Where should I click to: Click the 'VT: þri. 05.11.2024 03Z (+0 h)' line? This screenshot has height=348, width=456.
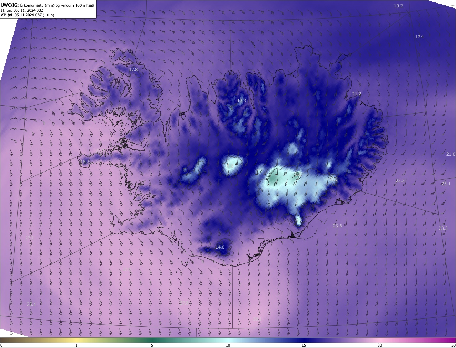pyautogui.click(x=27, y=15)
